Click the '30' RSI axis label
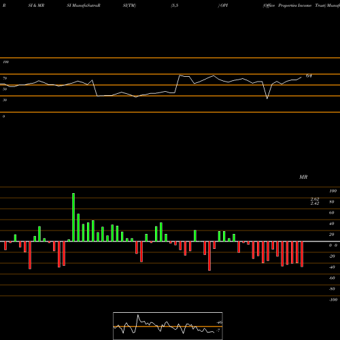Image resolution: width=340 pixels, height=340 pixels. (5, 100)
